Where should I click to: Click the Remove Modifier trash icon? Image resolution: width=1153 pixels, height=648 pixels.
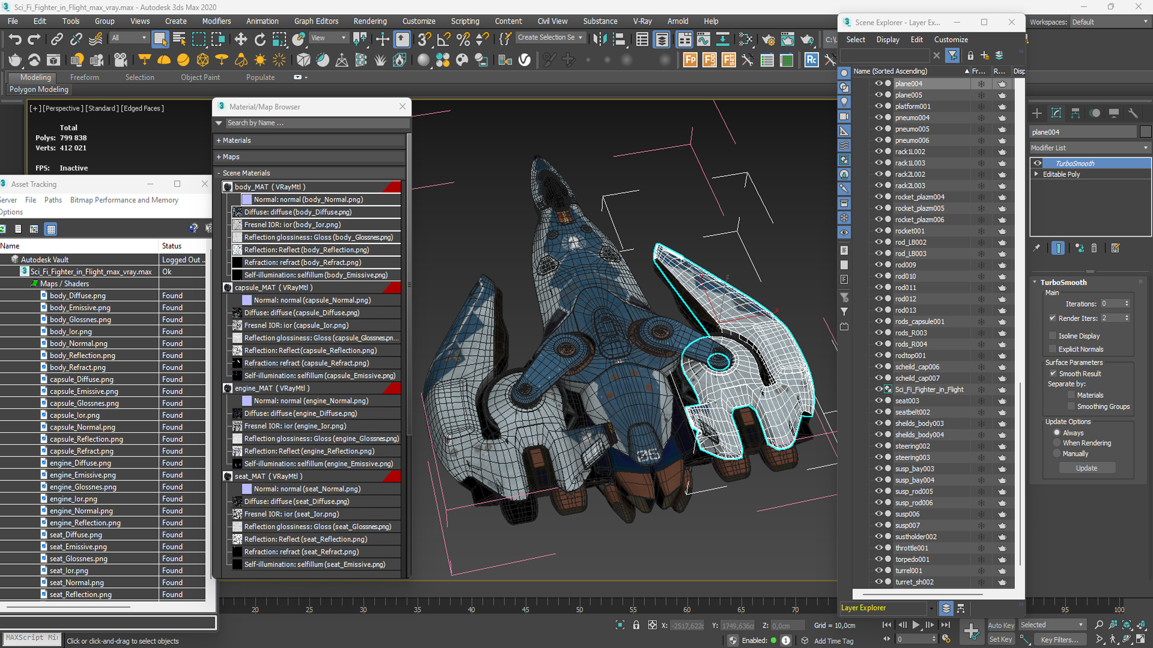[x=1094, y=248]
